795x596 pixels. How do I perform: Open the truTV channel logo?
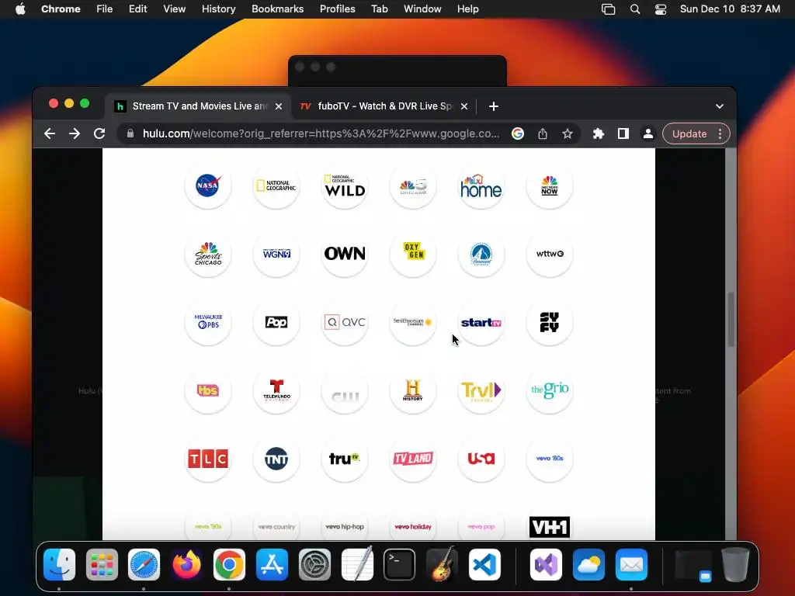click(345, 459)
